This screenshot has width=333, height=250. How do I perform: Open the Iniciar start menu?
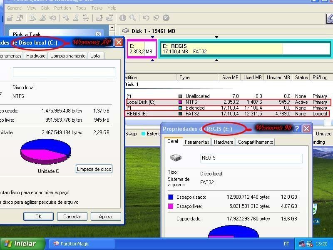tap(22, 244)
